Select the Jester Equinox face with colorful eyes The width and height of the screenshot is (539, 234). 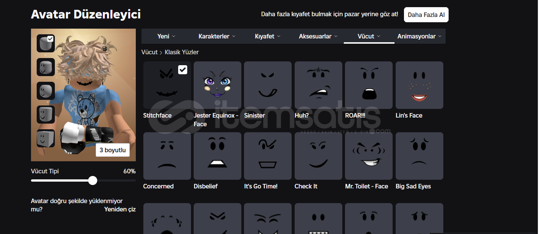coord(217,85)
